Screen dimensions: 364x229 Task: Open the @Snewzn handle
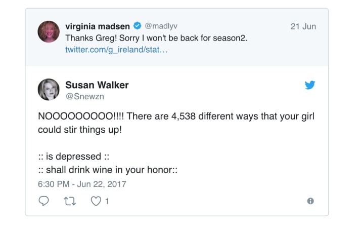coord(84,96)
